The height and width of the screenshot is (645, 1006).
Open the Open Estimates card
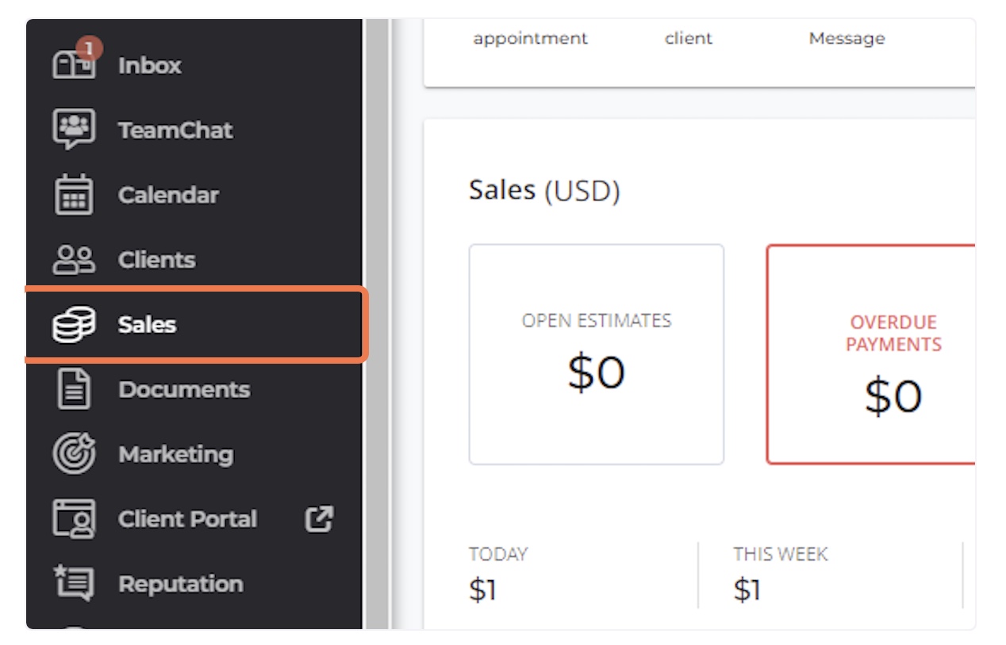click(597, 354)
